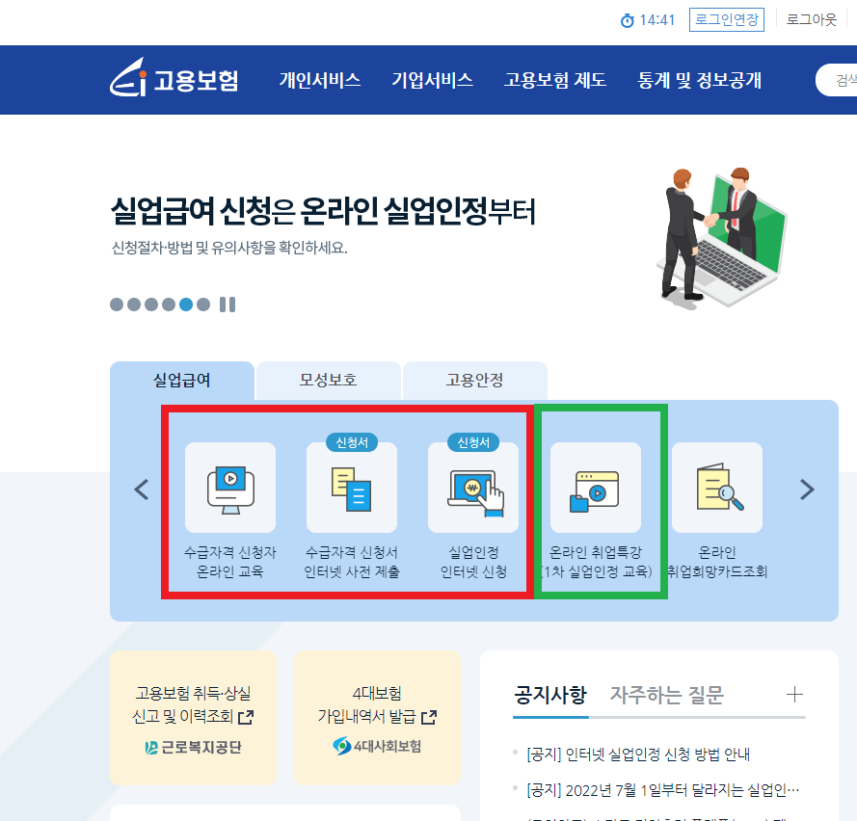Image resolution: width=857 pixels, height=821 pixels.
Task: Switch to the 고용안정 tab
Action: click(x=474, y=381)
